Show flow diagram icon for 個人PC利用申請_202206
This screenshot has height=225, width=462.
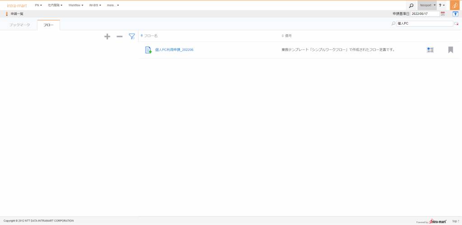coord(430,50)
